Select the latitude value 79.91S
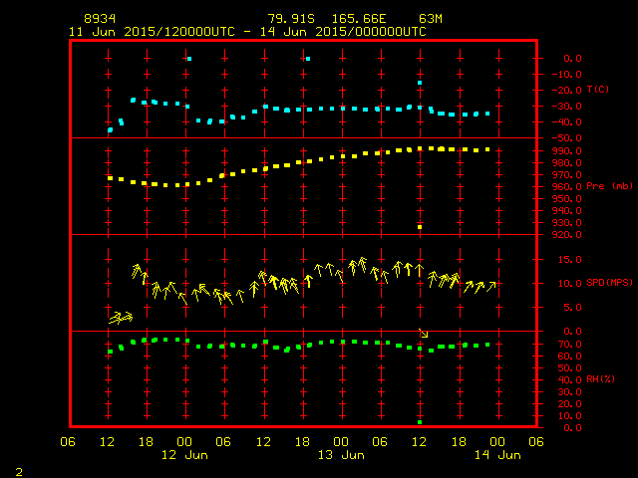Image resolution: width=638 pixels, height=478 pixels. click(291, 19)
